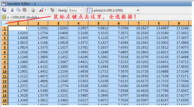The width and height of the screenshot is (194, 107).
Task: Select row header 12
Action: point(5,81)
